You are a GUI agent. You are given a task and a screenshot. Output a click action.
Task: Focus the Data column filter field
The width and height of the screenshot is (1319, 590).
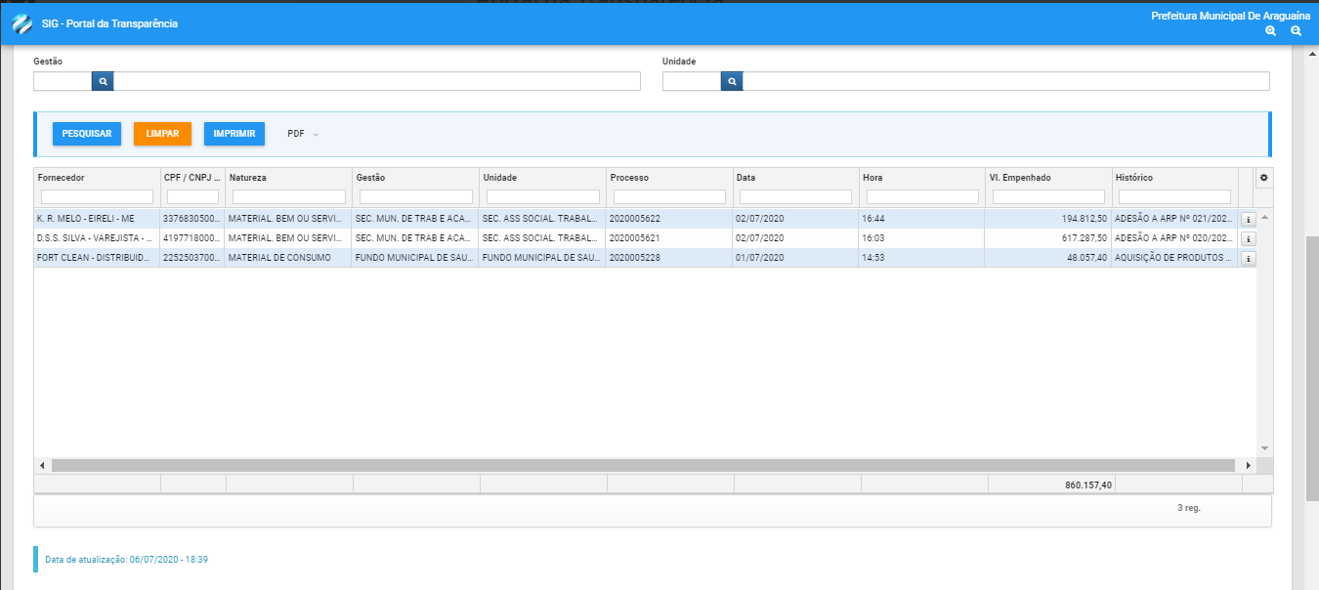click(x=795, y=197)
